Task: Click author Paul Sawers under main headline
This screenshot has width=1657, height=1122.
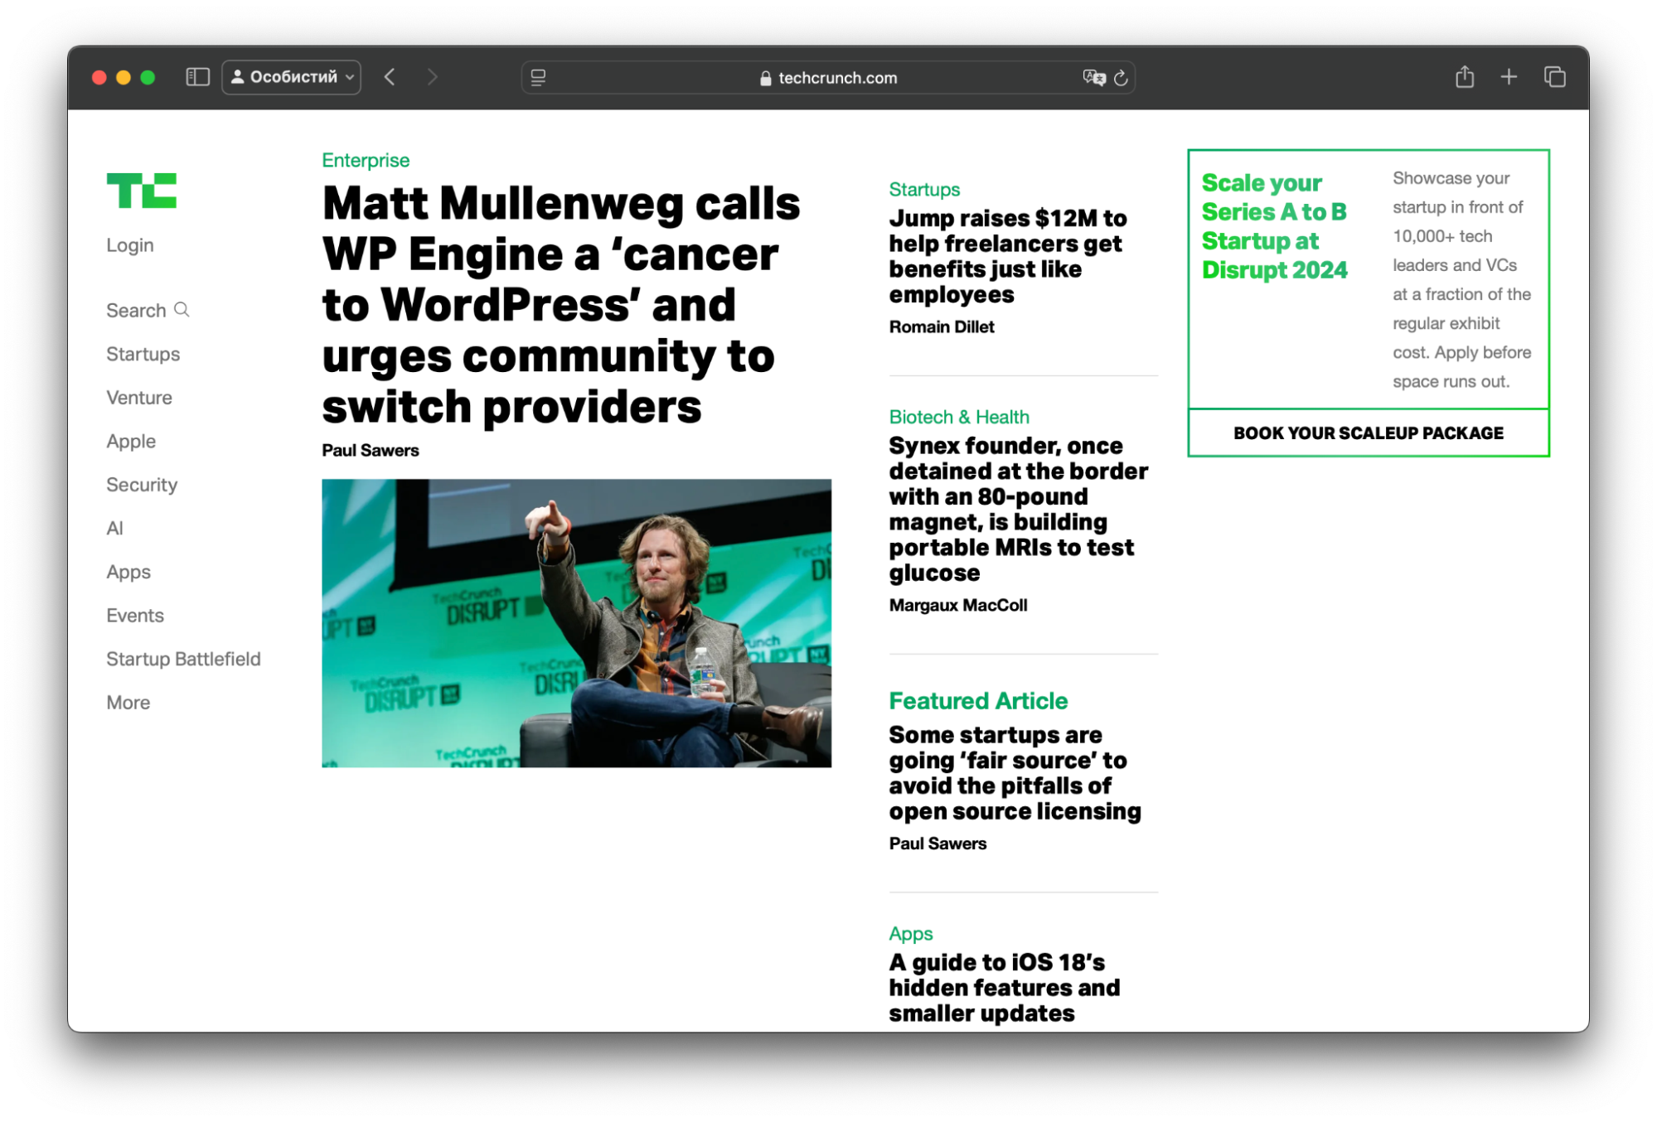Action: (x=371, y=451)
